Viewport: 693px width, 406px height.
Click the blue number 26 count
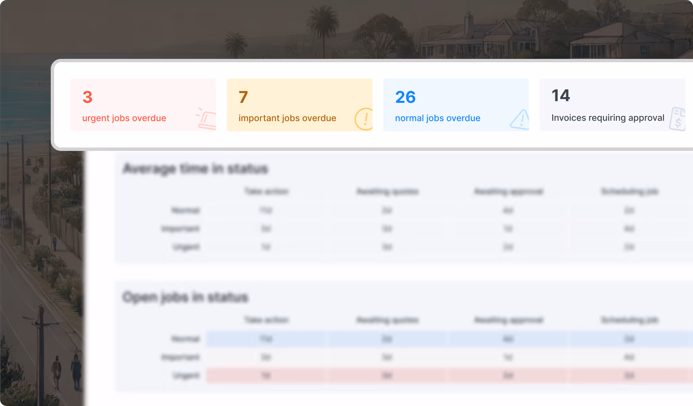click(x=405, y=97)
